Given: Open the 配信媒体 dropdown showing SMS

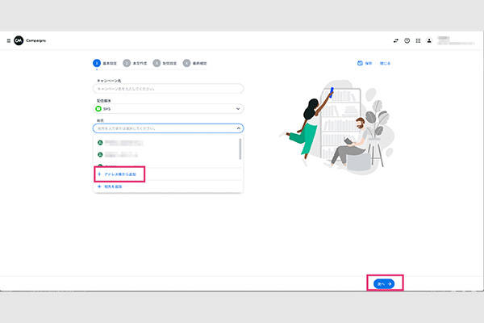Looking at the screenshot, I should (x=169, y=109).
